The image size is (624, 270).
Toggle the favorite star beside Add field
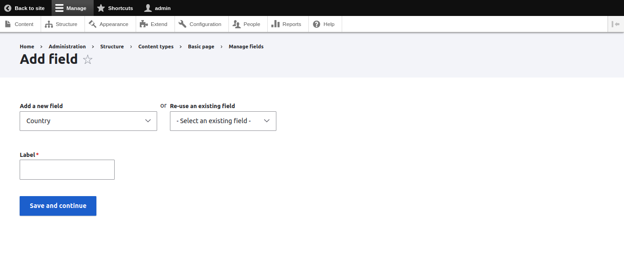coord(87,59)
